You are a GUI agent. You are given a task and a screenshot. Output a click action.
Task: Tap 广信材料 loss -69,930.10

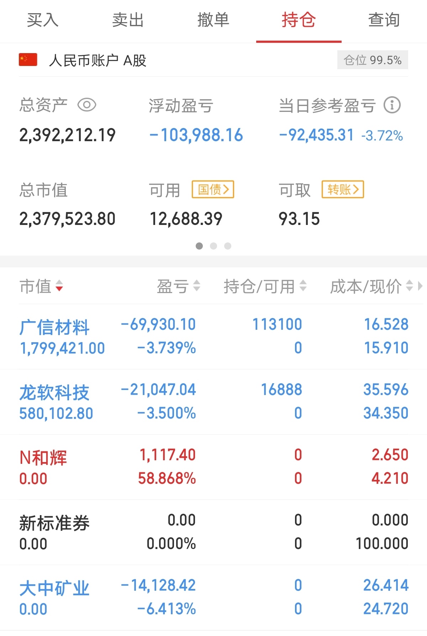click(x=158, y=324)
